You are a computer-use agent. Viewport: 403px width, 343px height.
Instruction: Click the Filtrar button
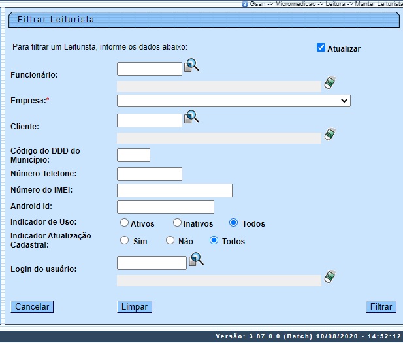pos(381,307)
